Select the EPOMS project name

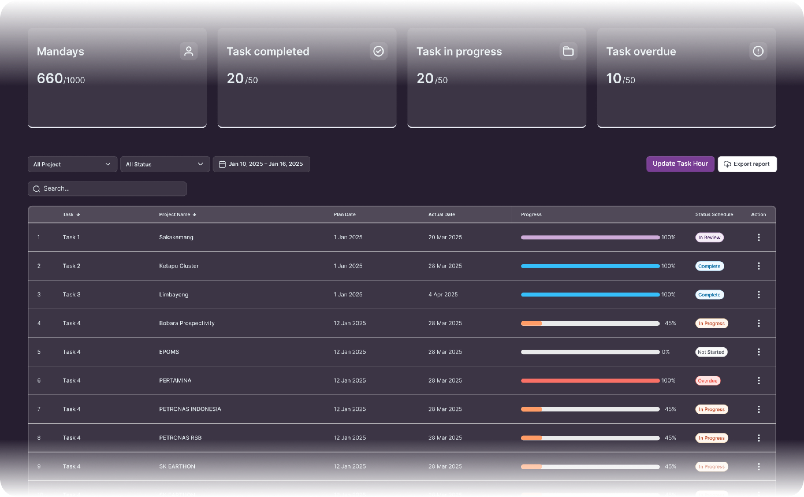(x=169, y=352)
